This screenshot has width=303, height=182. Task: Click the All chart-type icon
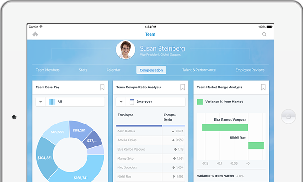click(x=52, y=102)
